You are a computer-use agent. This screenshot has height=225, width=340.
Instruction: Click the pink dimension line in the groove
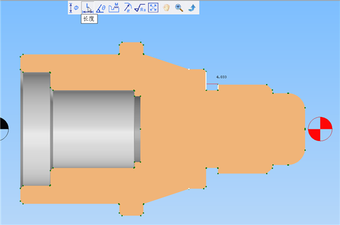212,84
